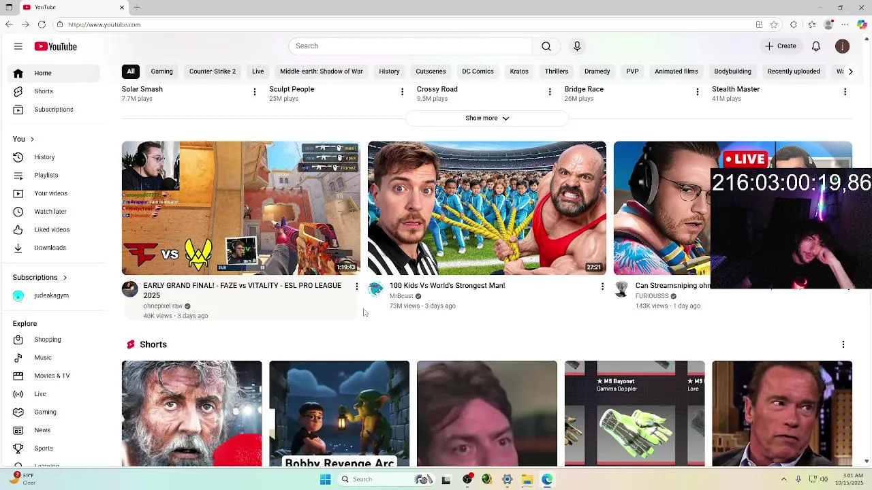Expand the You section chevron
Screen dimensions: 872x490
point(32,140)
